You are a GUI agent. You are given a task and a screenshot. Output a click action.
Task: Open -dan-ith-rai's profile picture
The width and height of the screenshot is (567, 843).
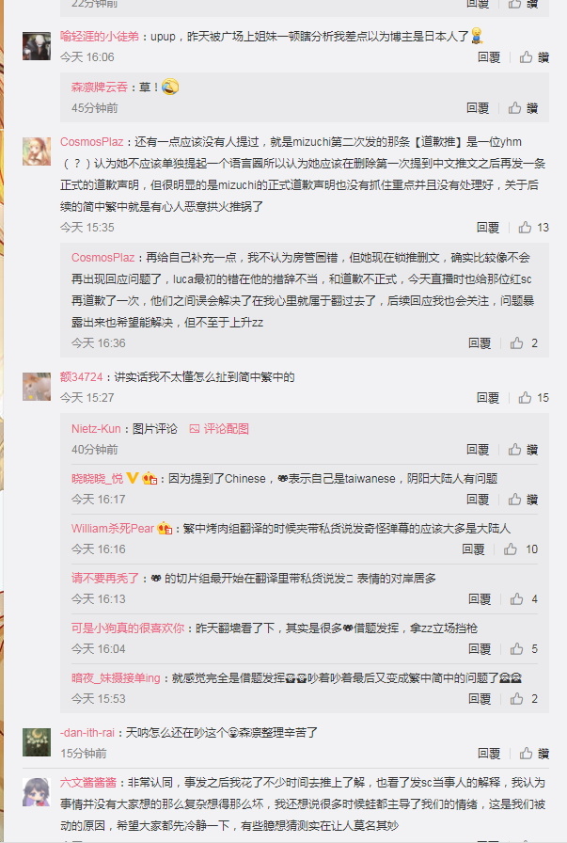[37, 742]
